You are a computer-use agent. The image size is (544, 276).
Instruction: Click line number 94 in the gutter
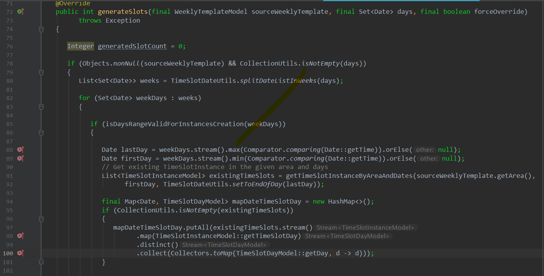(10, 202)
